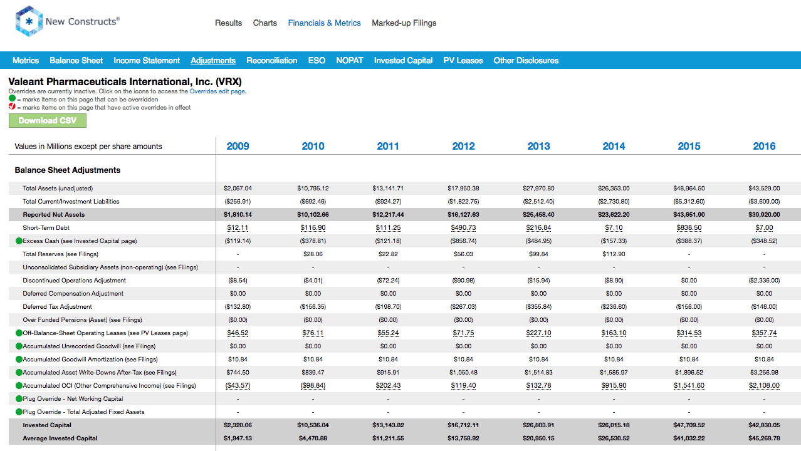The height and width of the screenshot is (451, 801).
Task: Click 2016 Accumulated OCI value $2,108.00
Action: click(x=764, y=386)
